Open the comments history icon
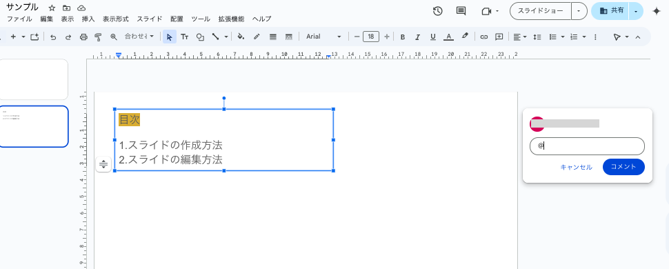This screenshot has height=269, width=669. [x=461, y=11]
